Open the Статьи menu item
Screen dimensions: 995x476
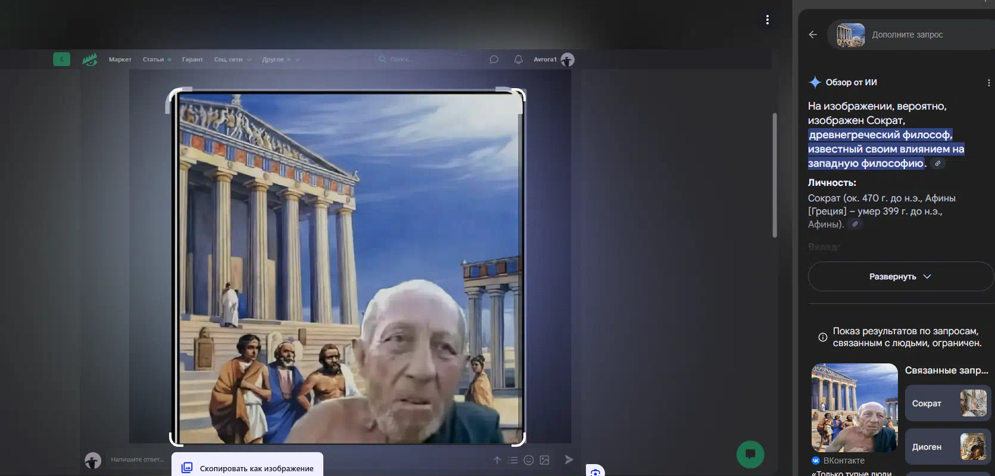tap(157, 60)
